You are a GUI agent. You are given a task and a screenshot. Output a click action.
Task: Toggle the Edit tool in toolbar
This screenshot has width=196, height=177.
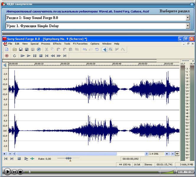click(x=104, y=49)
